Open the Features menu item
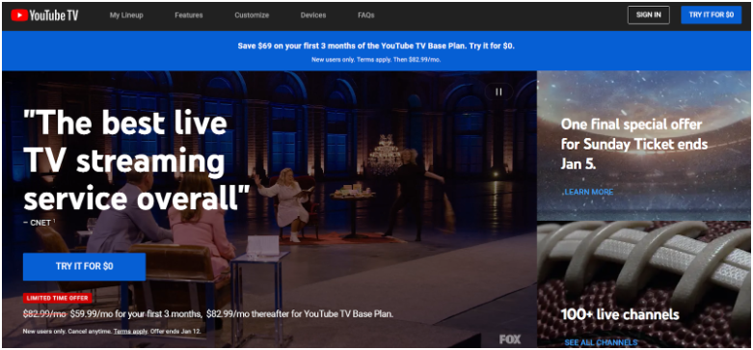This screenshot has height=350, width=753. click(x=189, y=15)
